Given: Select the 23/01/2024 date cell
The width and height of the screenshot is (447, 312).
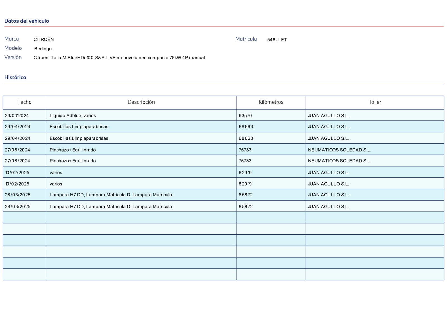Looking at the screenshot, I should tap(17, 115).
